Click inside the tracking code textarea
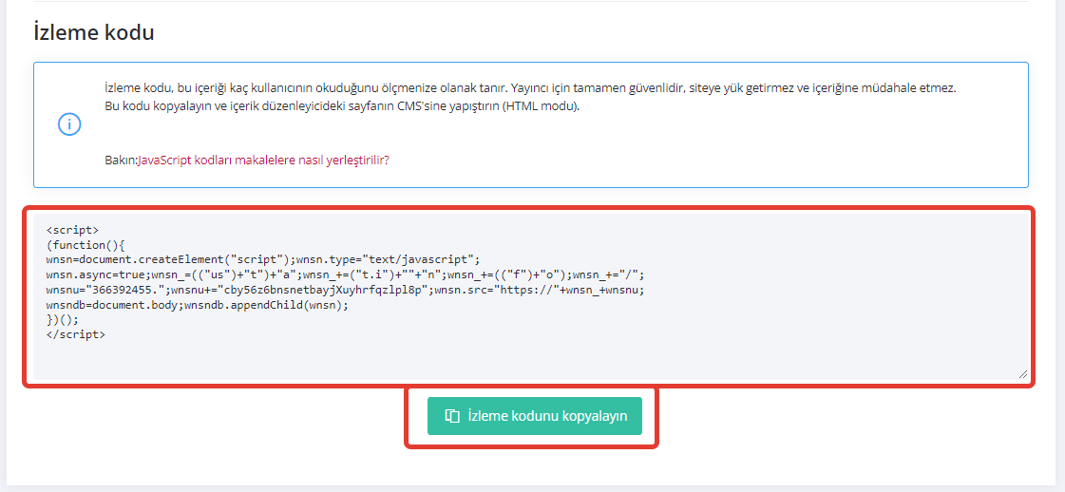 click(530, 296)
